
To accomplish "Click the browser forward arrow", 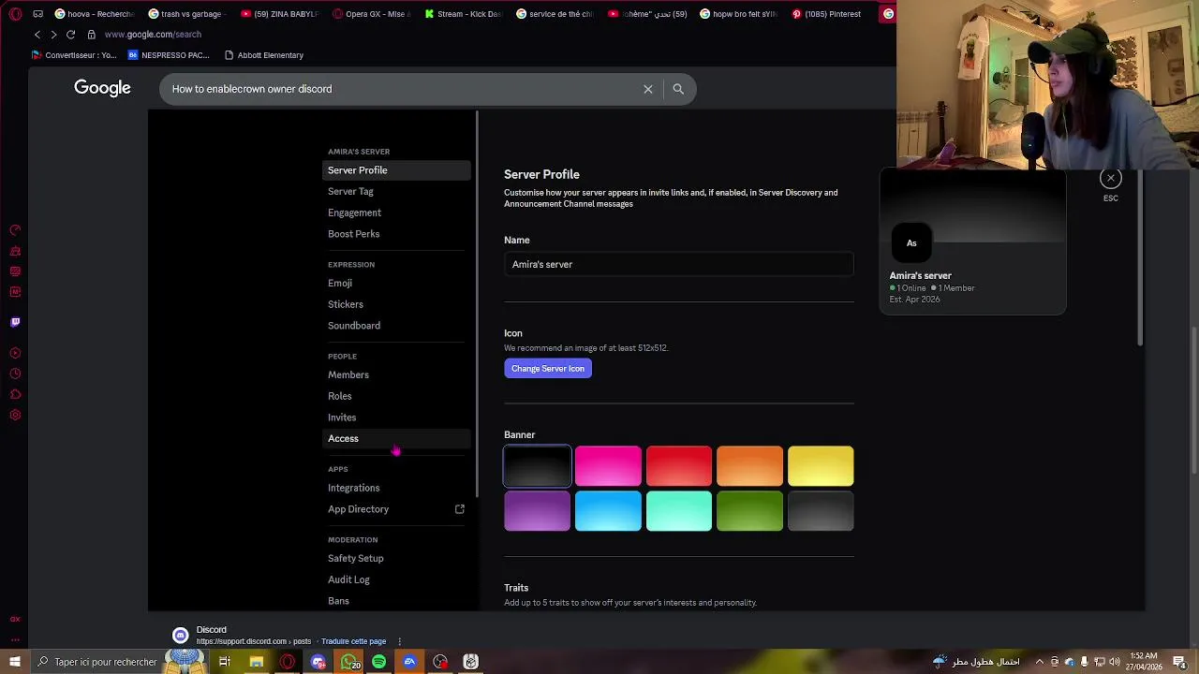I will coord(53,35).
